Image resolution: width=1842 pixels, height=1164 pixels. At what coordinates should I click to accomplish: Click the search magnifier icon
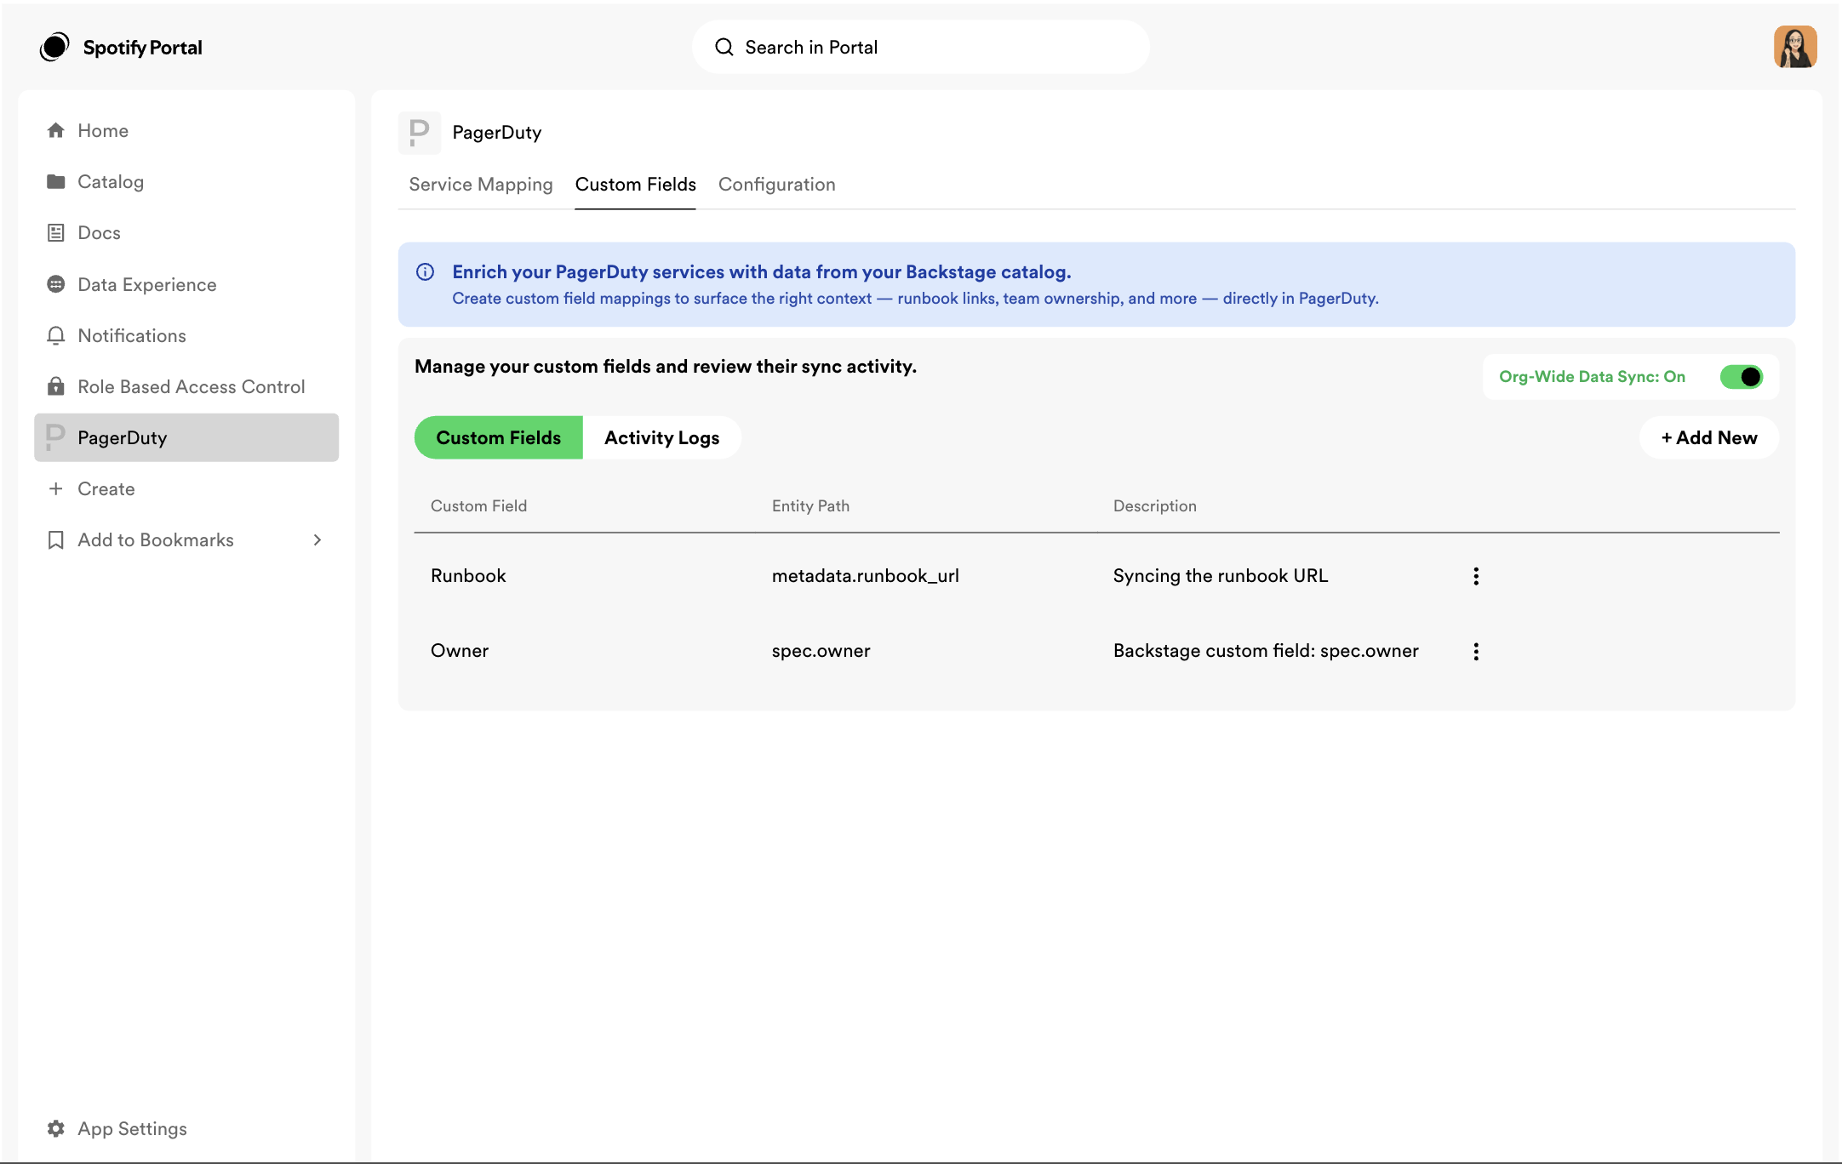(x=724, y=47)
